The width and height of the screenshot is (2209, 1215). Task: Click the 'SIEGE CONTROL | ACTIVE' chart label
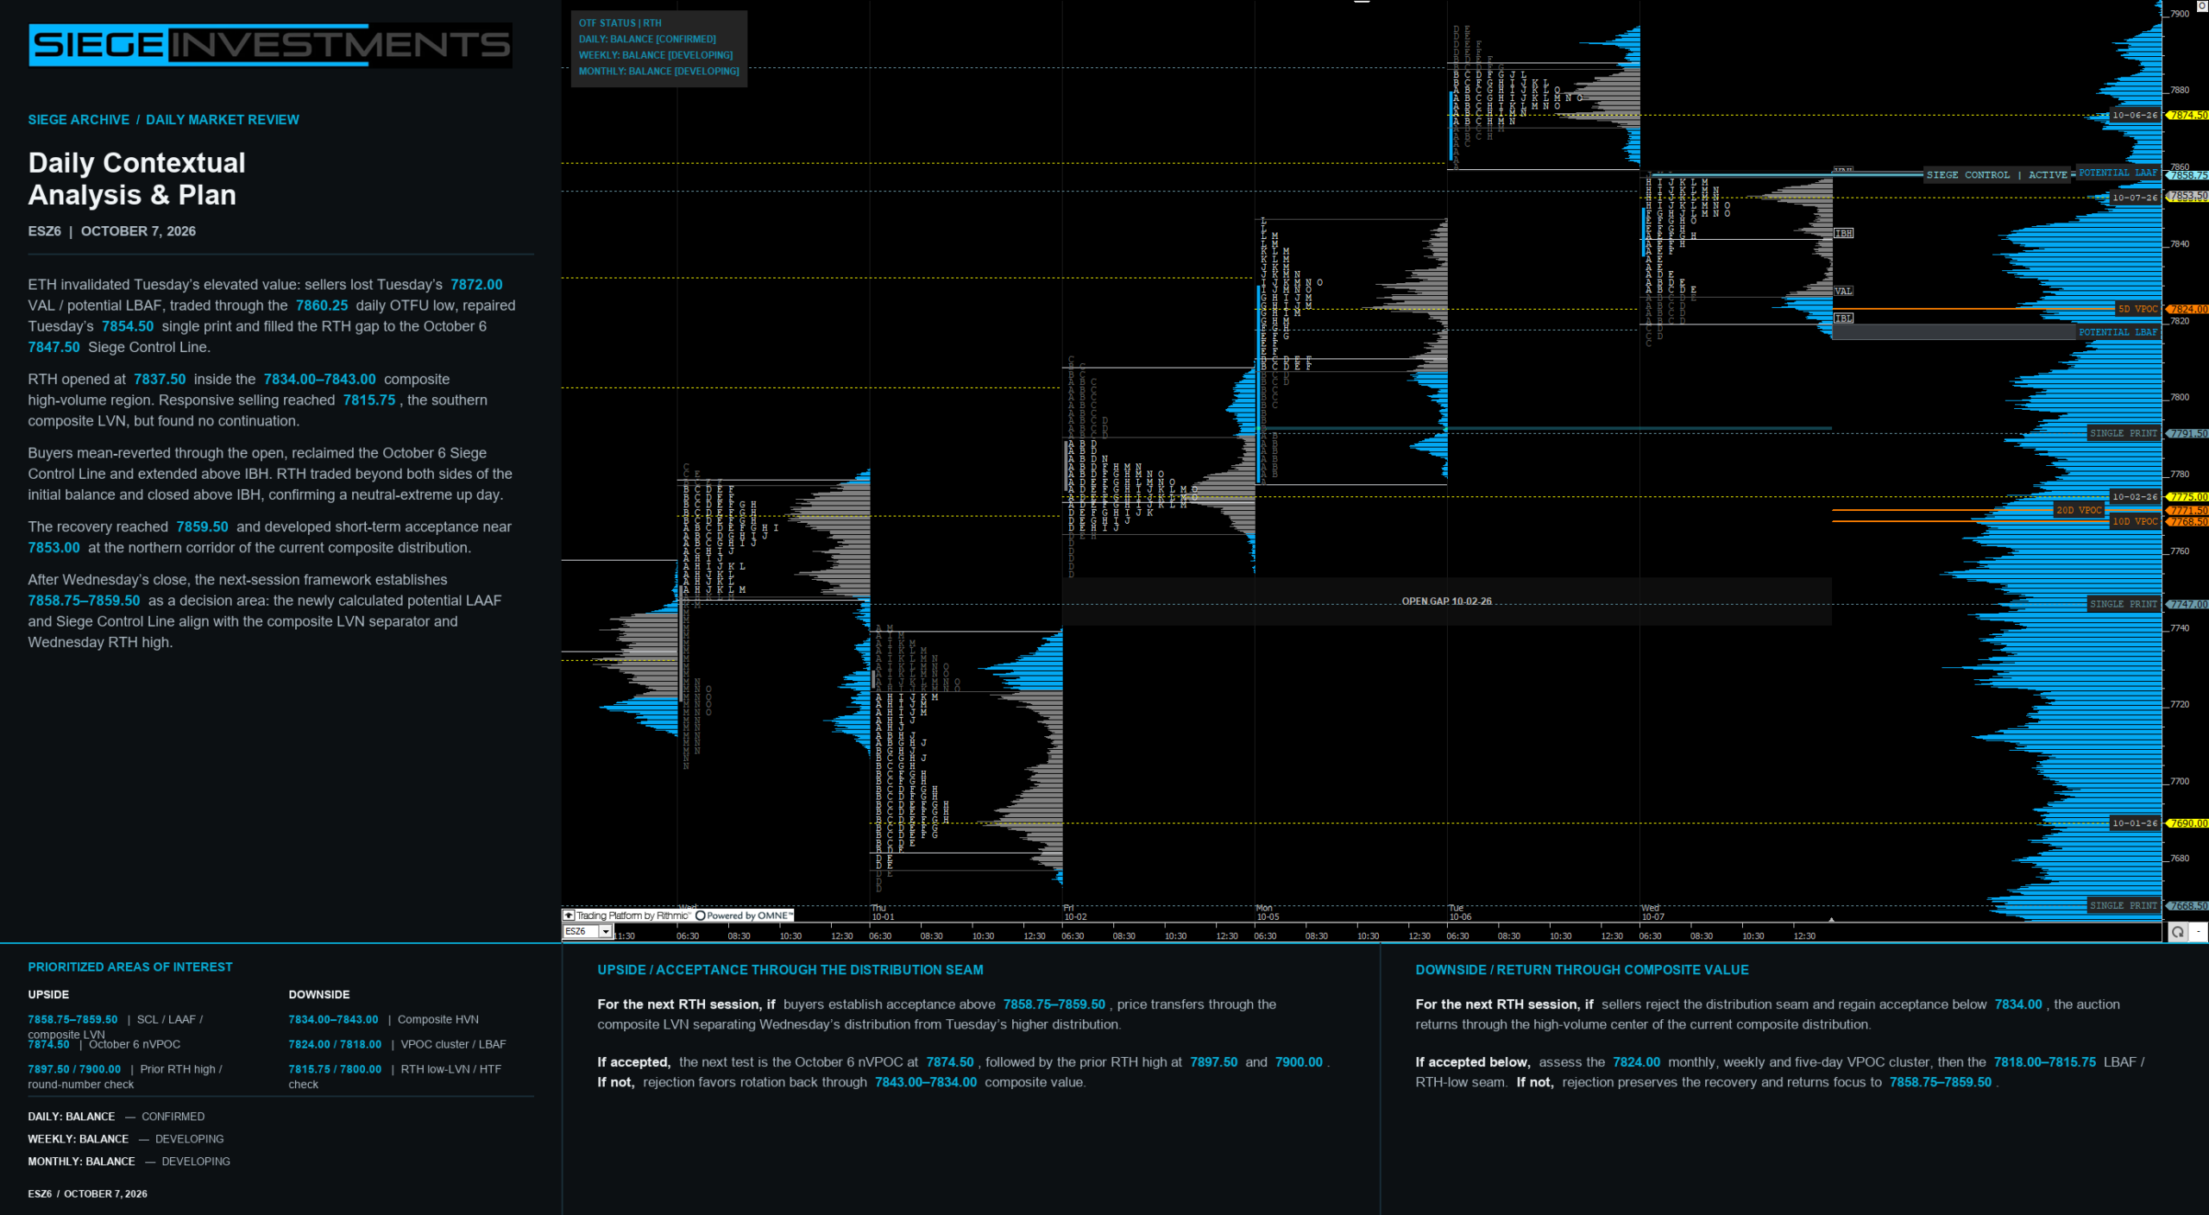pos(1997,175)
